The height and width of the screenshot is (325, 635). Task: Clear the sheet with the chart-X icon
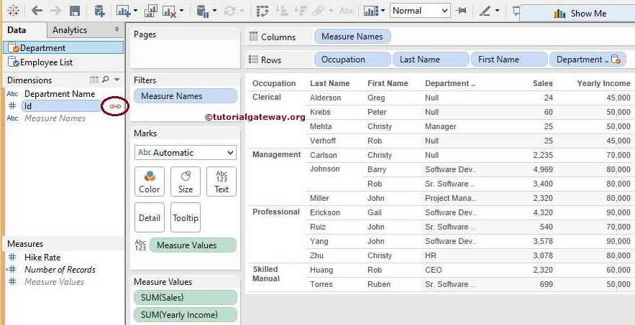169,11
